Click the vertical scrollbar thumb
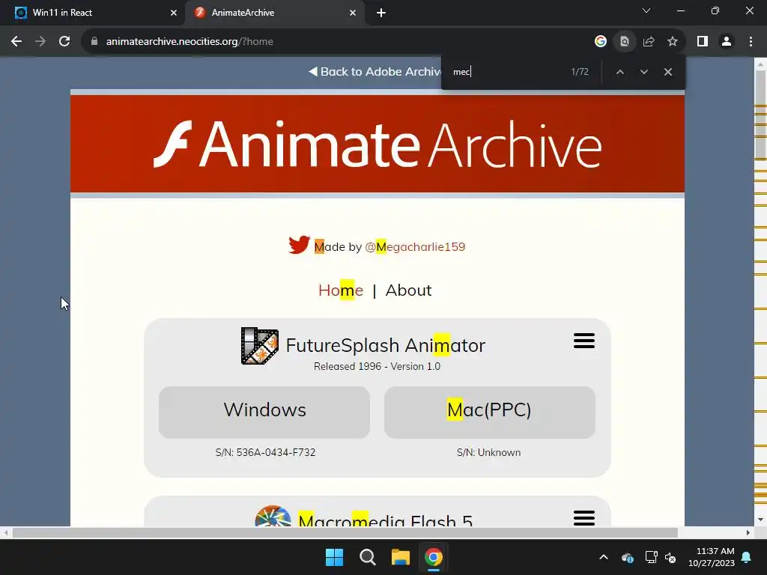The width and height of the screenshot is (767, 575). point(760,115)
